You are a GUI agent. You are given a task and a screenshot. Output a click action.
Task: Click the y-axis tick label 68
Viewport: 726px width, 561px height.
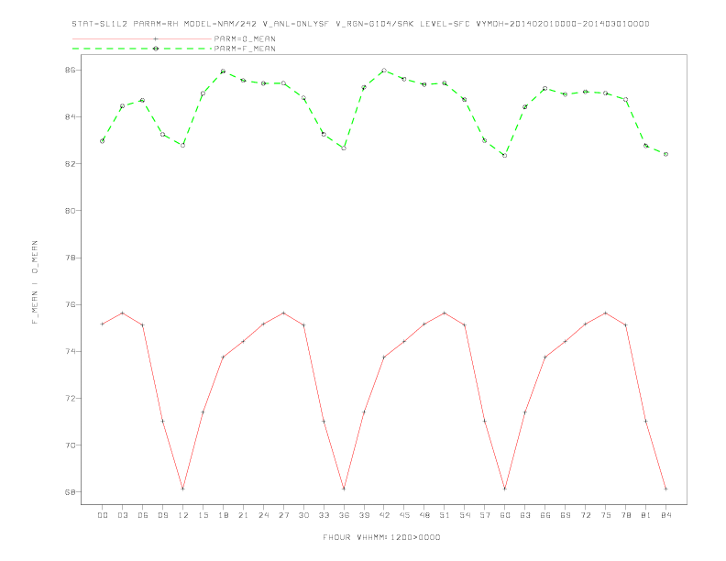tap(70, 492)
